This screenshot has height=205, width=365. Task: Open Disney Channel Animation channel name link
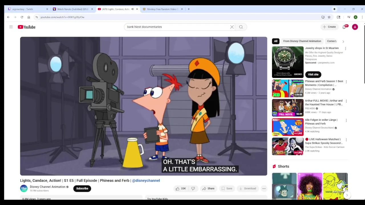(48, 187)
